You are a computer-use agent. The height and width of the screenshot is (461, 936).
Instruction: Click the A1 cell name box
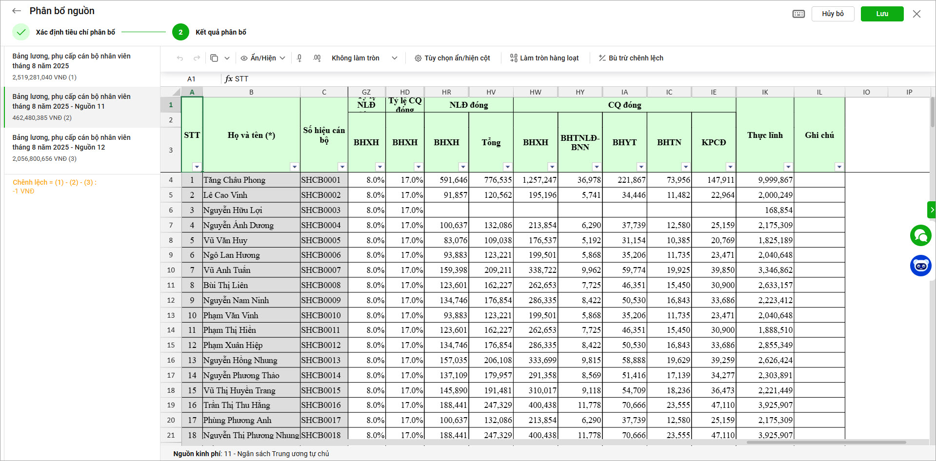coord(191,79)
